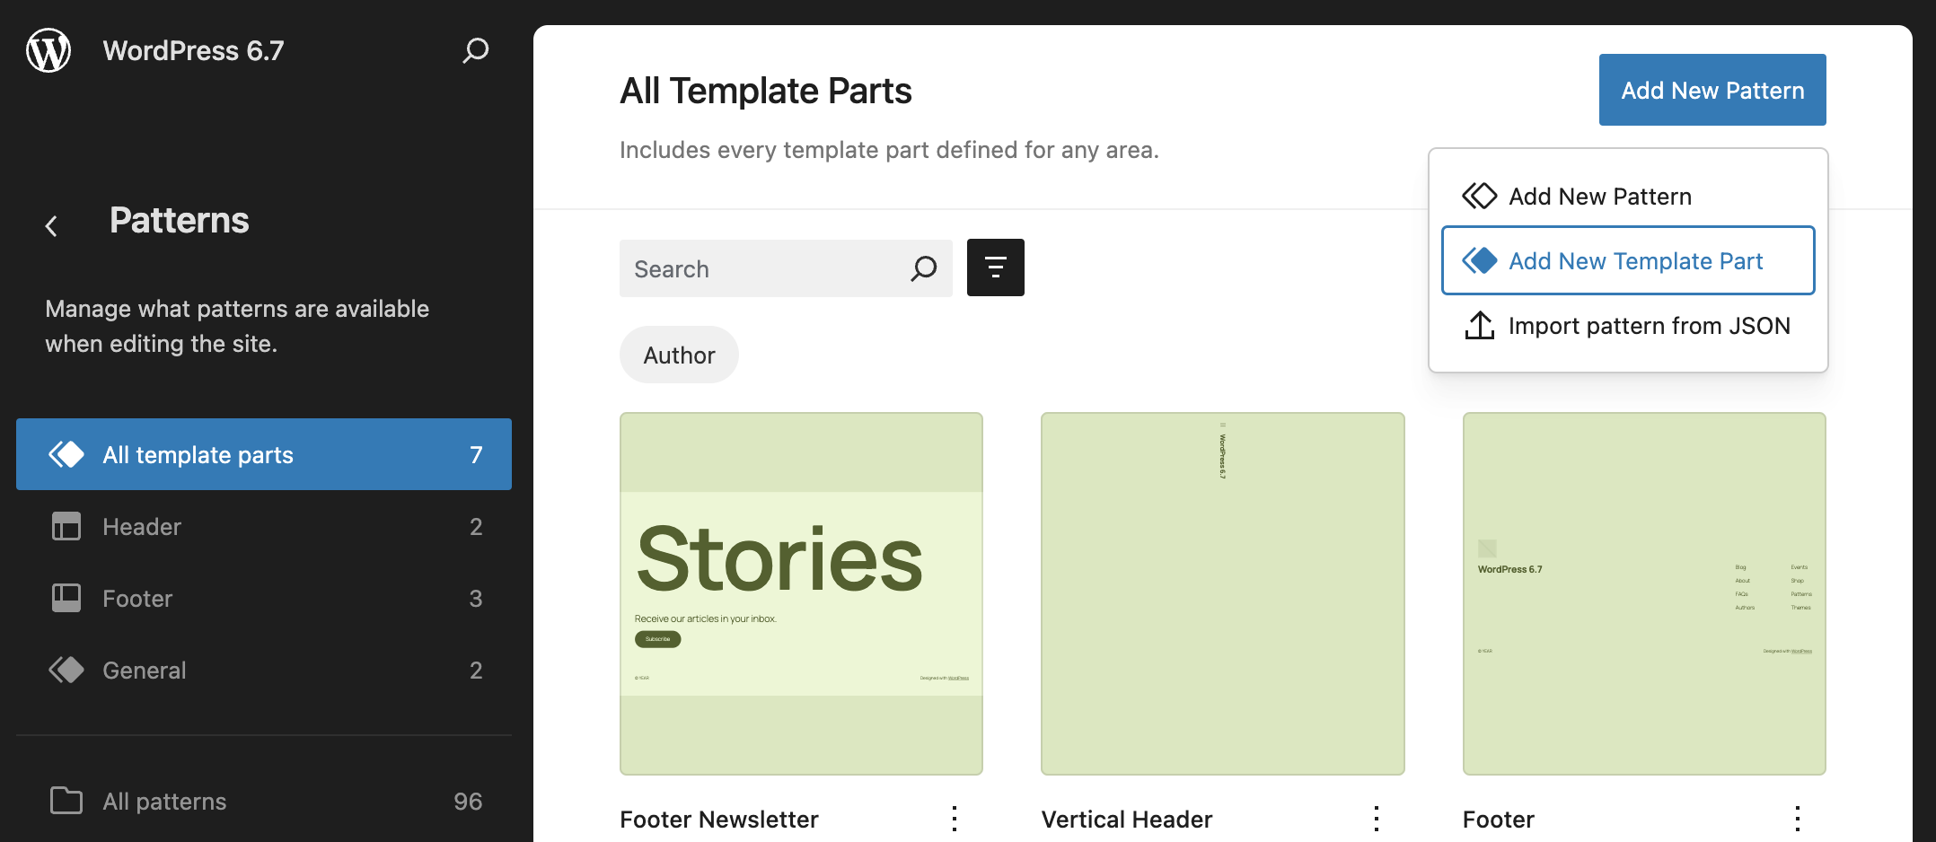
Task: Click the WordPress logo
Action: click(48, 50)
